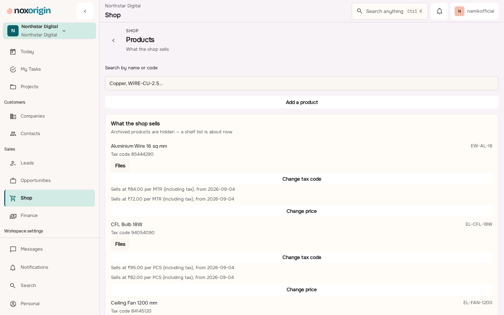
Task: Open Files for Aluminium Wire 16 sq mm
Action: coord(120,166)
